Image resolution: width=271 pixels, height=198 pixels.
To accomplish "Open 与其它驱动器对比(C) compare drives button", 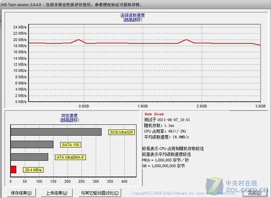I will [100, 193].
